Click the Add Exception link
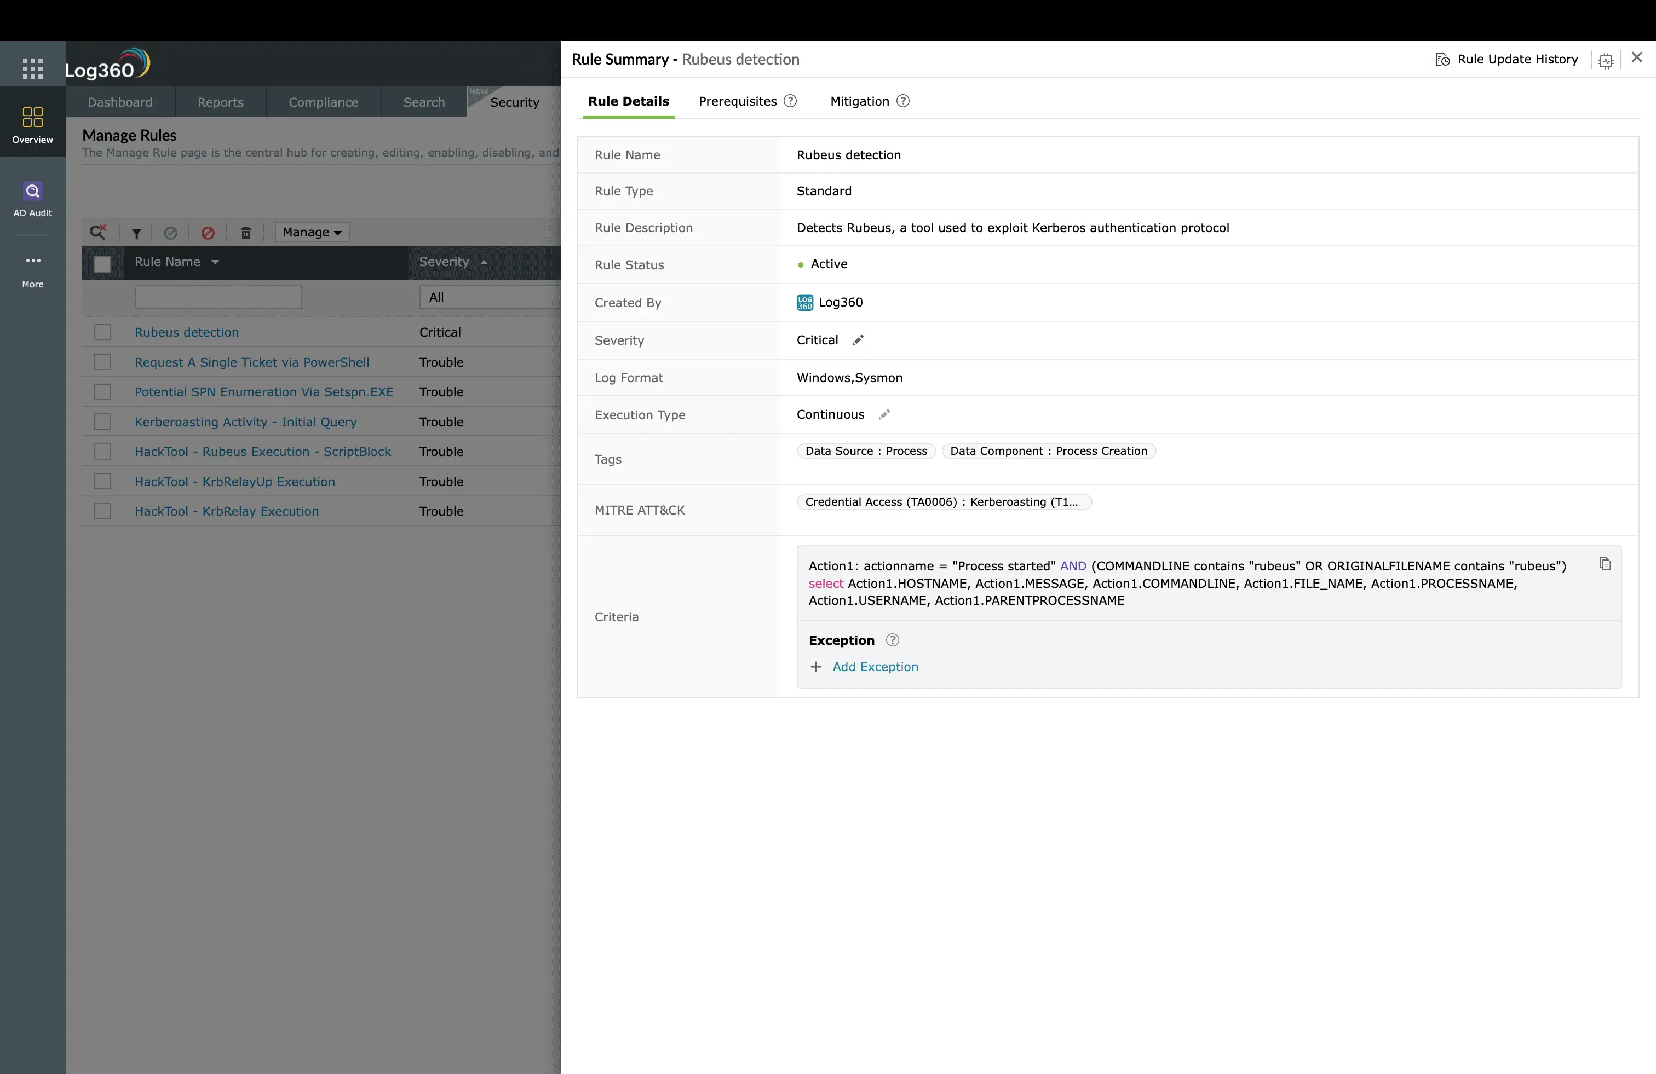This screenshot has height=1074, width=1656. point(875,666)
